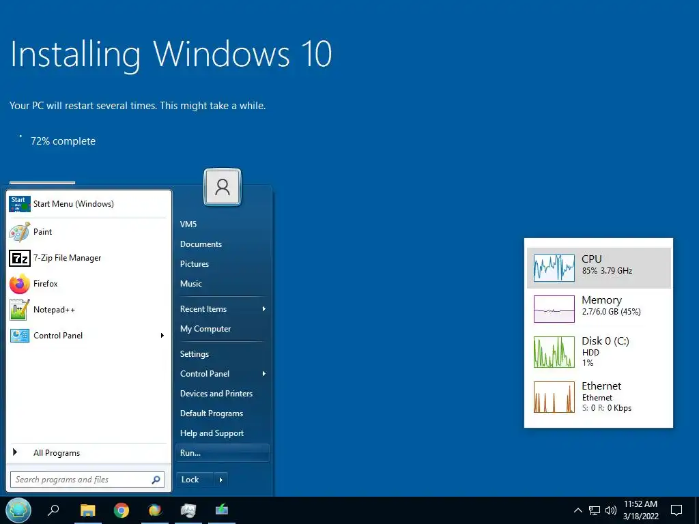
Task: Open My Computer
Action: point(205,329)
